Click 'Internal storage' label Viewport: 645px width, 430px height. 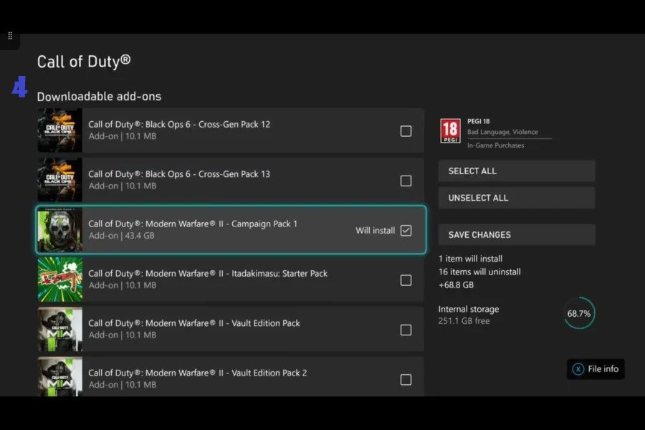(469, 309)
